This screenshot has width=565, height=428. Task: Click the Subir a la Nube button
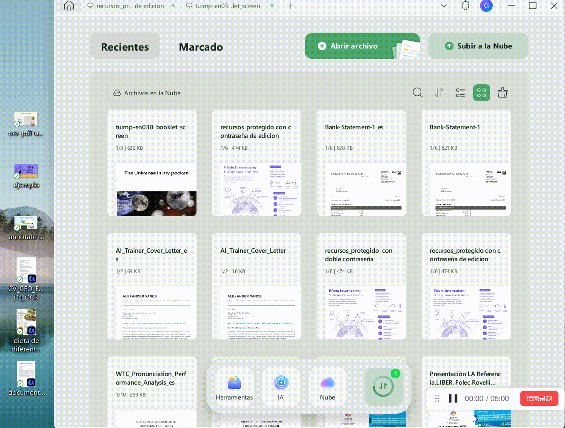click(x=478, y=46)
